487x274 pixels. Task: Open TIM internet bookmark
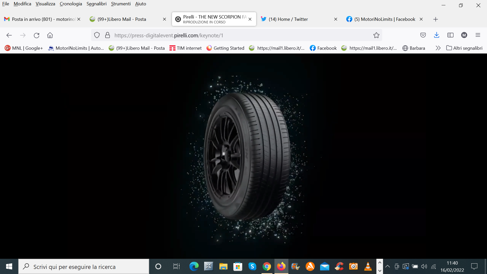pyautogui.click(x=185, y=48)
